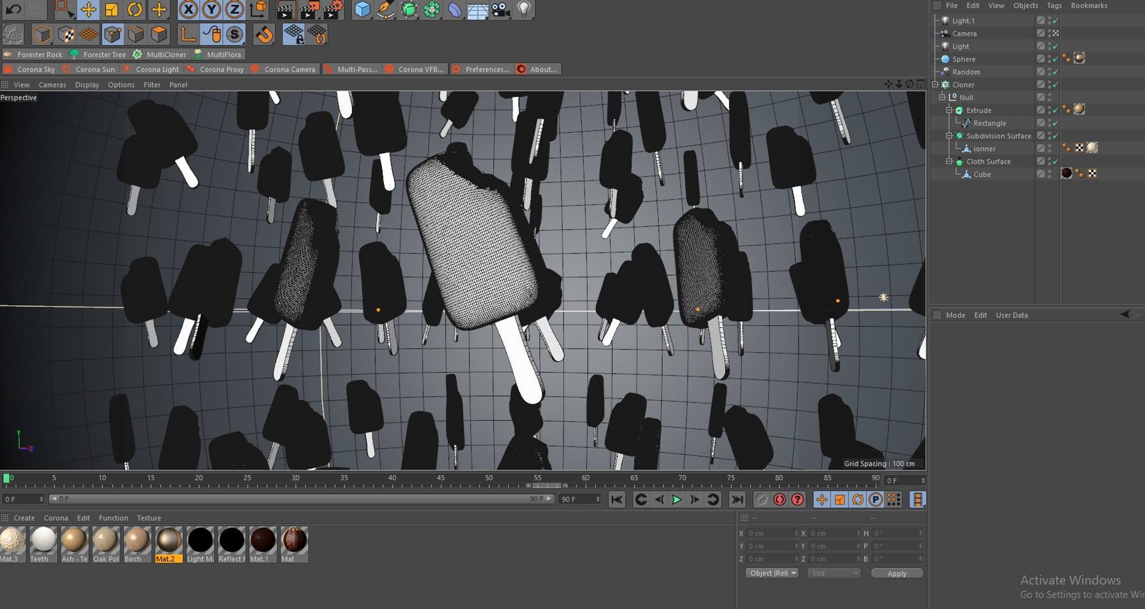Screen dimensions: 1145x609
Task: Select the Birch material swatch
Action: (x=137, y=544)
